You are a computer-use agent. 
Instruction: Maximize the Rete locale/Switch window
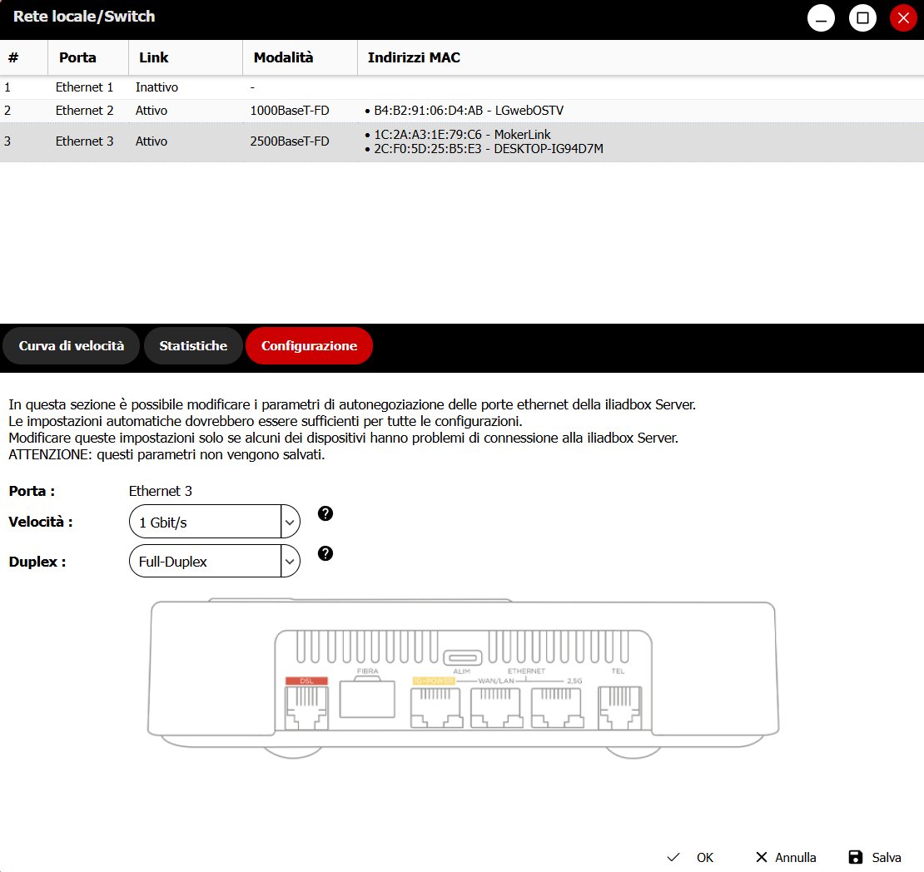[862, 17]
